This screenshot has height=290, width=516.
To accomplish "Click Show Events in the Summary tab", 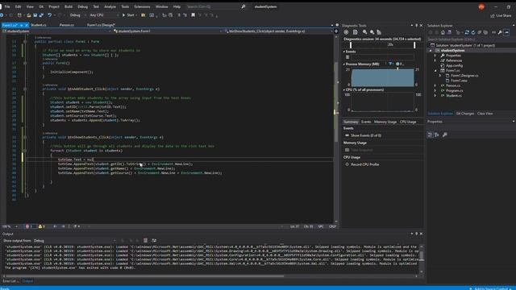I will (364, 135).
